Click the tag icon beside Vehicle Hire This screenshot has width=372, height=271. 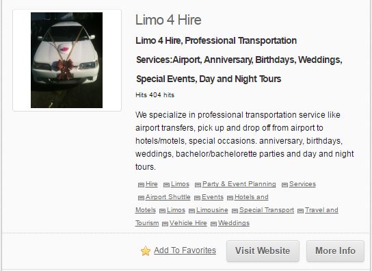[x=165, y=224]
